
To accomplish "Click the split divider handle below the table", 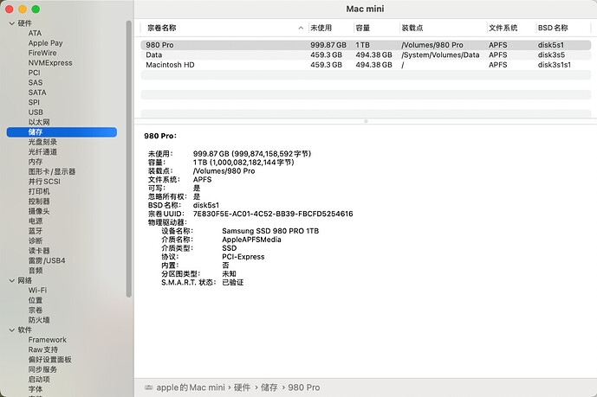I will coord(365,121).
